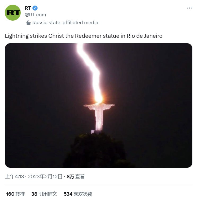Show the 534 喜欢次数 likes list
The width and height of the screenshot is (197, 202).
click(x=78, y=194)
